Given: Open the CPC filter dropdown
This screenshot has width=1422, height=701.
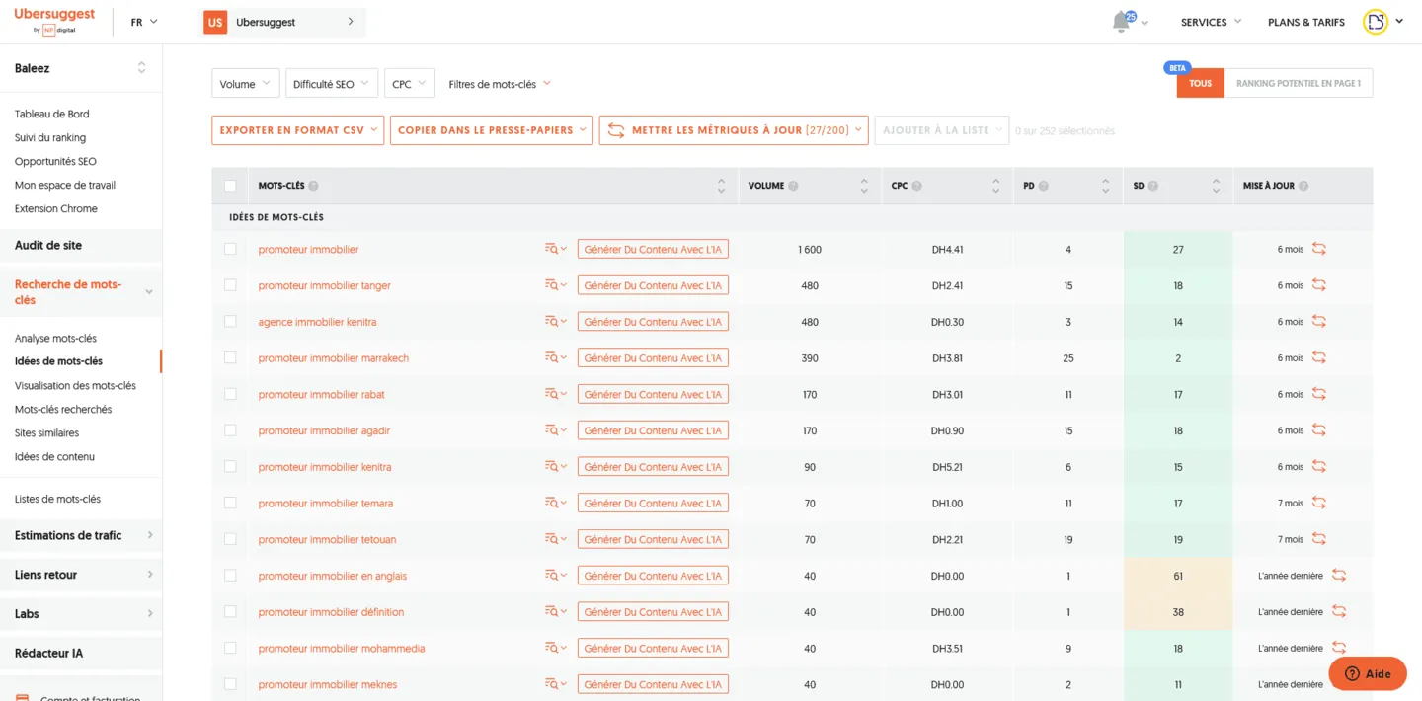Looking at the screenshot, I should (x=410, y=84).
